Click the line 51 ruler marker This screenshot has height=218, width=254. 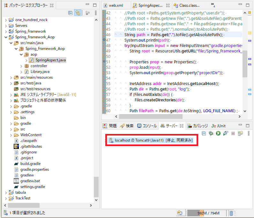pos(104,61)
